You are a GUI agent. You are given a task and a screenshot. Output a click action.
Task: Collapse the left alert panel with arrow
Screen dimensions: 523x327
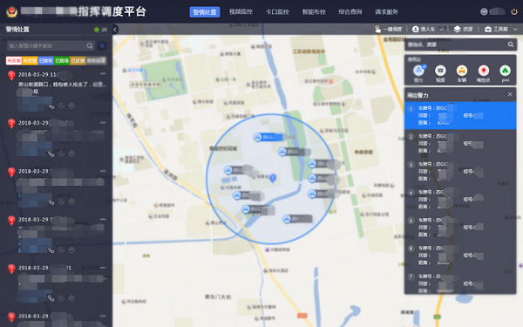coord(115,30)
